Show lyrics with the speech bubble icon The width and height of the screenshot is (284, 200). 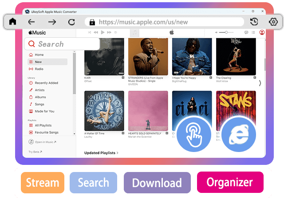(246, 32)
